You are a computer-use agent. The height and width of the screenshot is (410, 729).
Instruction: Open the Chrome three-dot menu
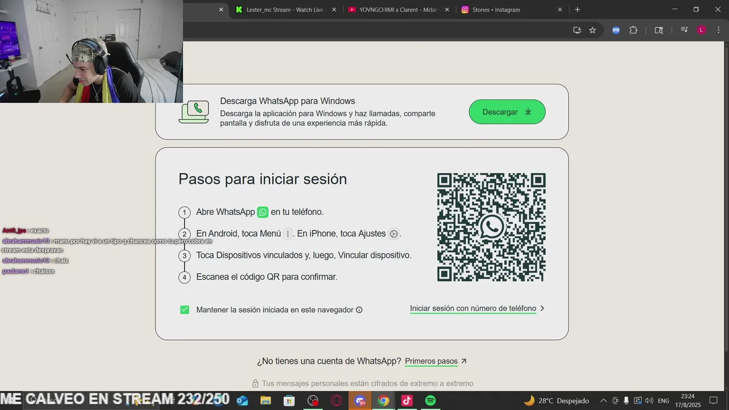click(x=718, y=30)
